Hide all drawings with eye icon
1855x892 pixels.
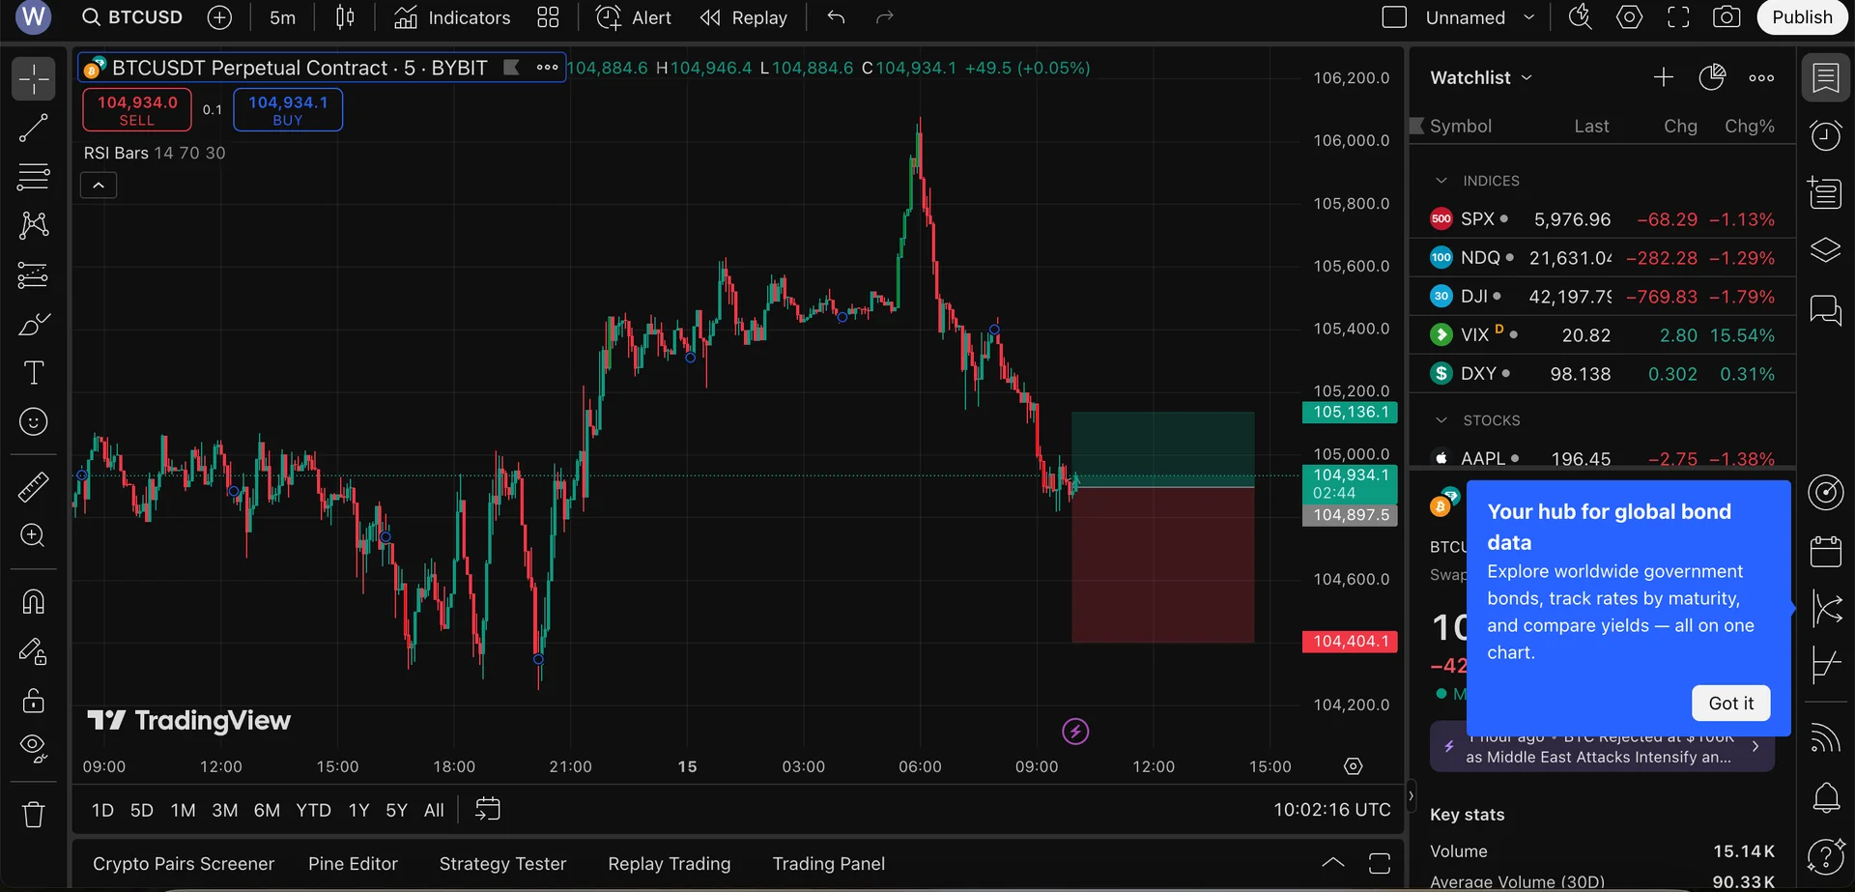click(x=34, y=748)
